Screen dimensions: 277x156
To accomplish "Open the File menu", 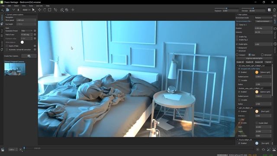I will click(x=3, y=6).
